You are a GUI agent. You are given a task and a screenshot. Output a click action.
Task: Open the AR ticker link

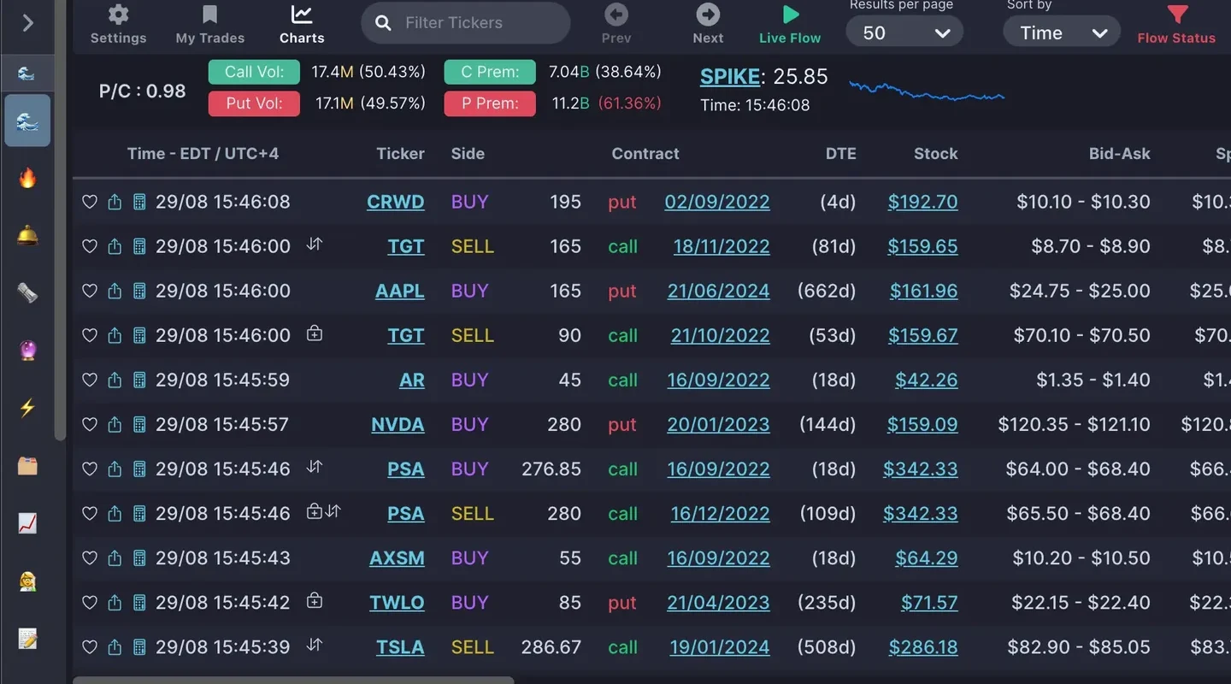pyautogui.click(x=412, y=380)
